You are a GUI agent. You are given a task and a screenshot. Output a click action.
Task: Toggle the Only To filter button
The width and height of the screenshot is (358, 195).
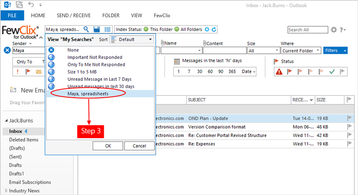(24, 62)
